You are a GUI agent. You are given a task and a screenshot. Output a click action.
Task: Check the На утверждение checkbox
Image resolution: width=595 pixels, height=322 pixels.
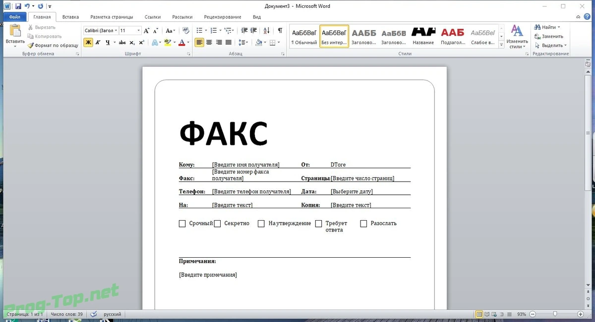point(261,224)
